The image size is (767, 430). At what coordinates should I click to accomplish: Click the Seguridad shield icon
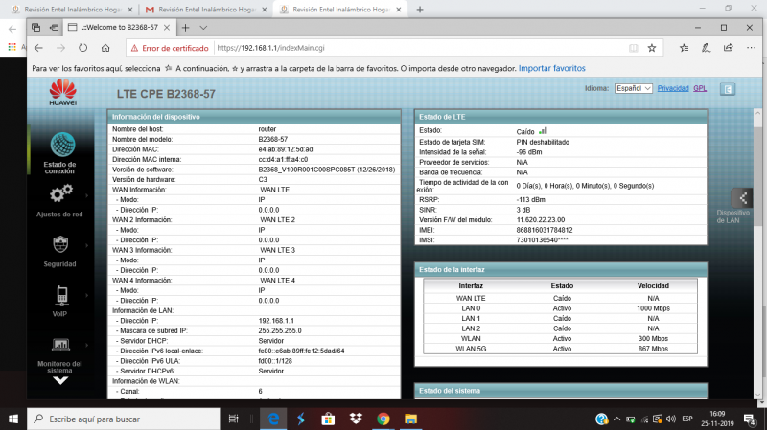pyautogui.click(x=60, y=243)
